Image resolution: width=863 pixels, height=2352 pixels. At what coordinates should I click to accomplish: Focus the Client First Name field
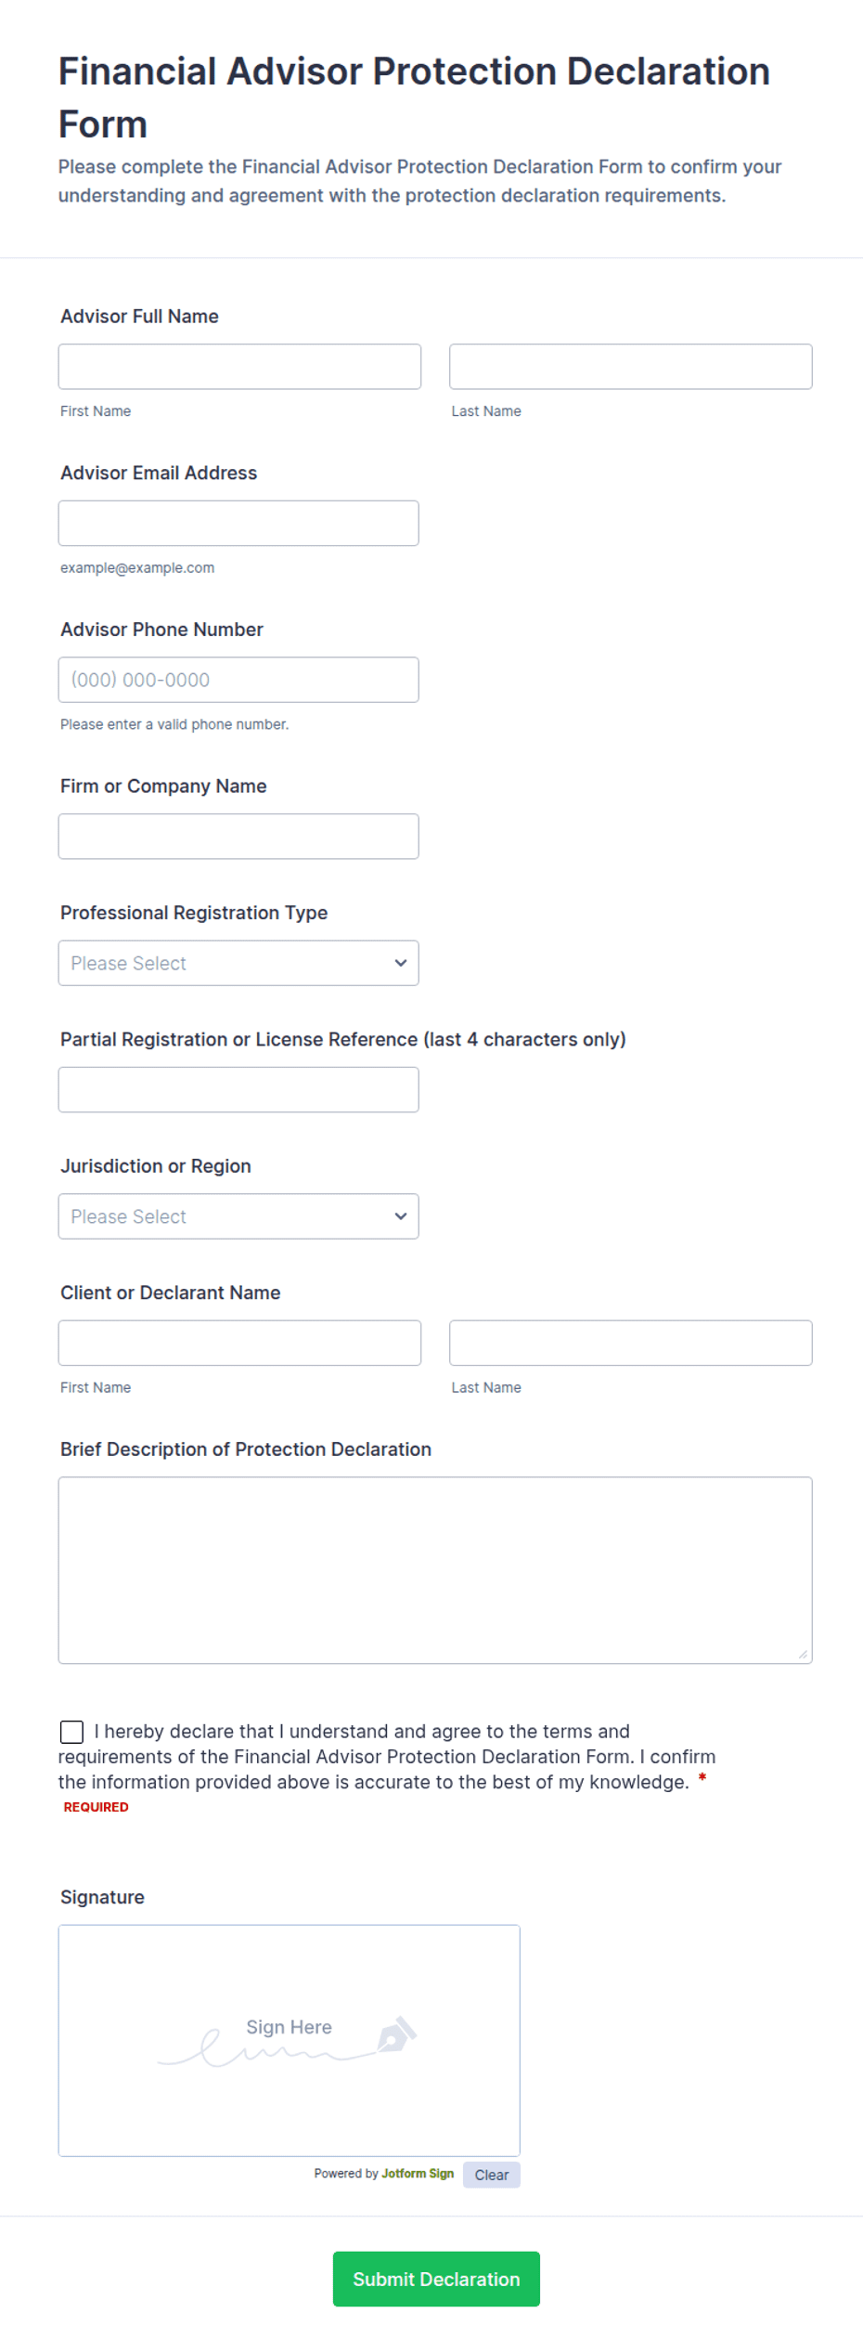[x=239, y=1343]
